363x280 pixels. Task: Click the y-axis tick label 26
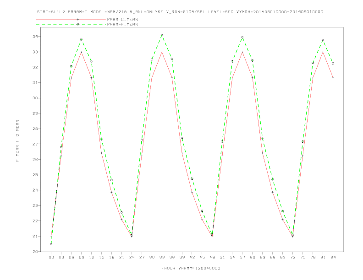point(35,159)
